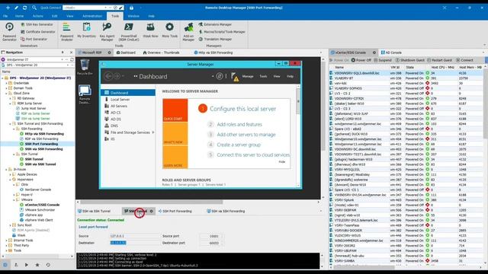
Task: Collapse the SSH Forwarding folder
Action: [14, 129]
